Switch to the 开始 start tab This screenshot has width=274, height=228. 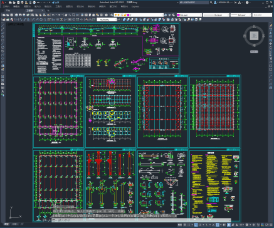click(8, 11)
